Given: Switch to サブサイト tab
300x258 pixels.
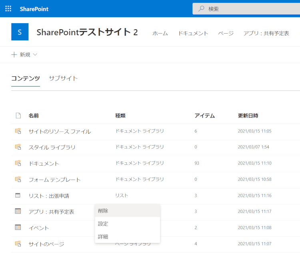Looking at the screenshot, I should 63,78.
